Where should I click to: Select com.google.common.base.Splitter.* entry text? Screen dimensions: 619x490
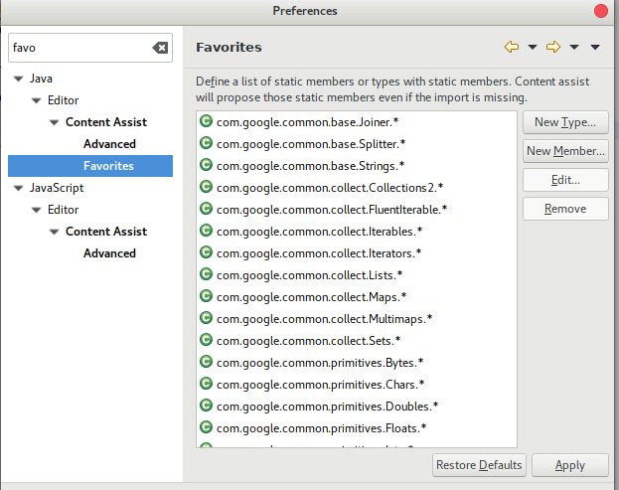(x=311, y=144)
